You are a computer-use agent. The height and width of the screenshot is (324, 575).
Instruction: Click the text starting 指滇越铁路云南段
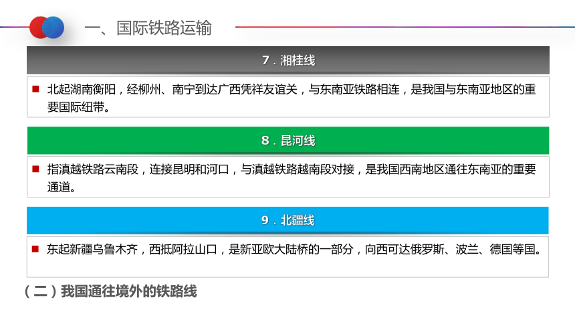[292, 178]
